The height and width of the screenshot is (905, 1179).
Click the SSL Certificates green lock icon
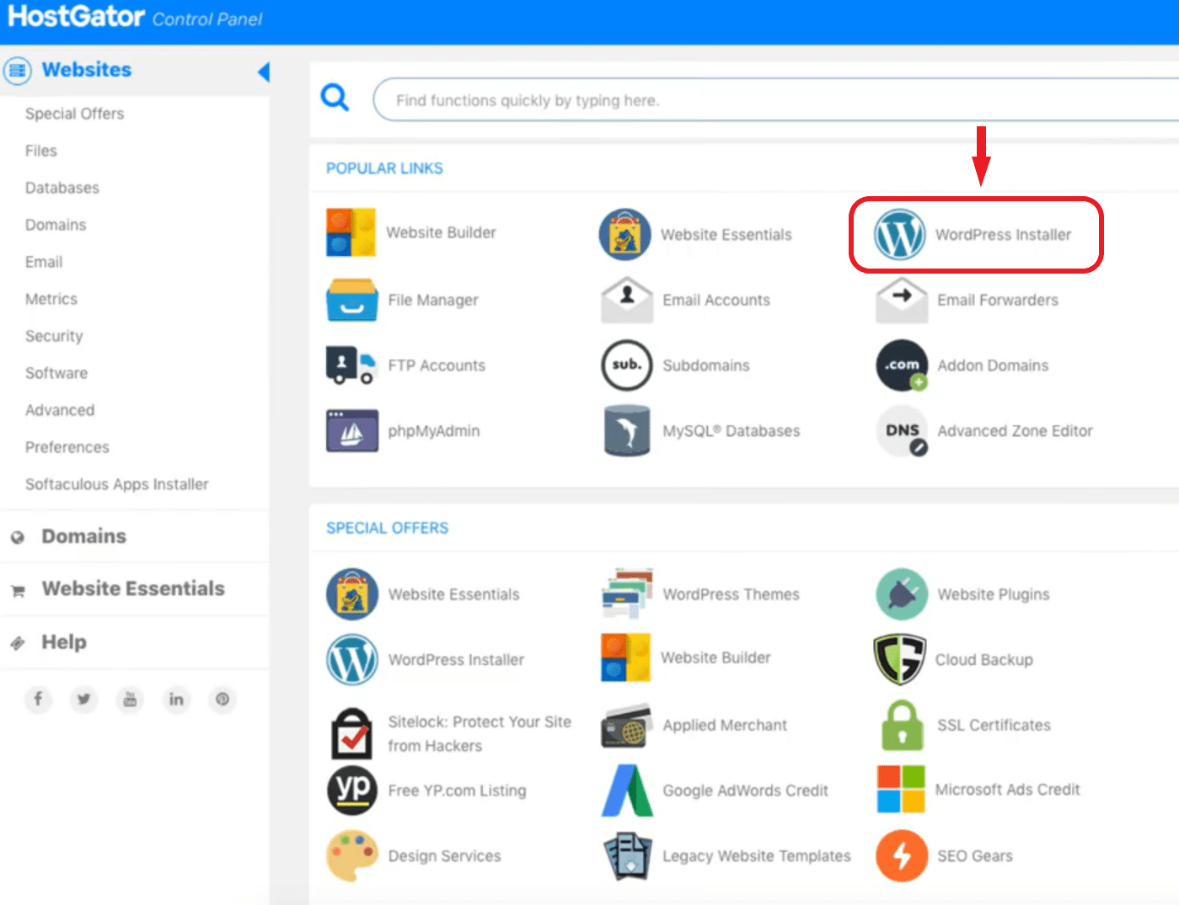tap(903, 725)
